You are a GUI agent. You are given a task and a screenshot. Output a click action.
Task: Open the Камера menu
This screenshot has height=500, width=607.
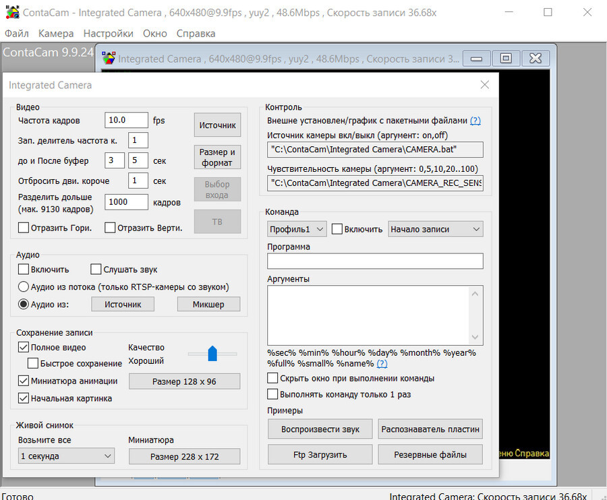point(56,34)
